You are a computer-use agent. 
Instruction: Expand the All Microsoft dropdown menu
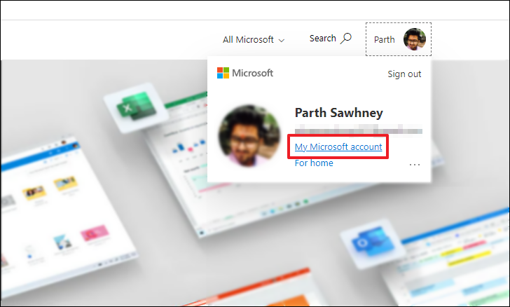click(254, 40)
